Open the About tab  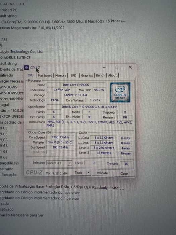click(112, 76)
